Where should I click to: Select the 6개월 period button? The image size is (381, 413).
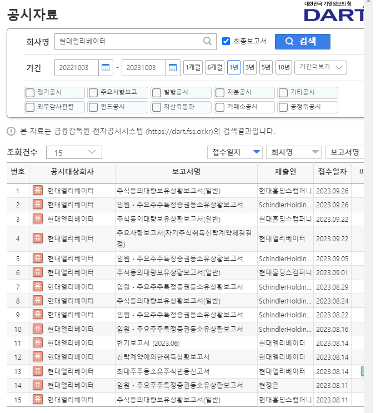coord(215,67)
